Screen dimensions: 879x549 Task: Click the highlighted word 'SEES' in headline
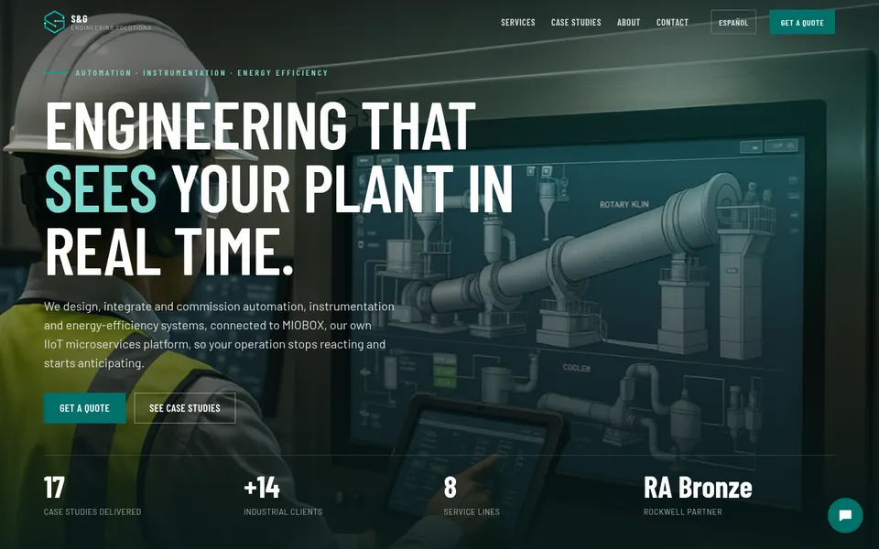[x=101, y=188]
